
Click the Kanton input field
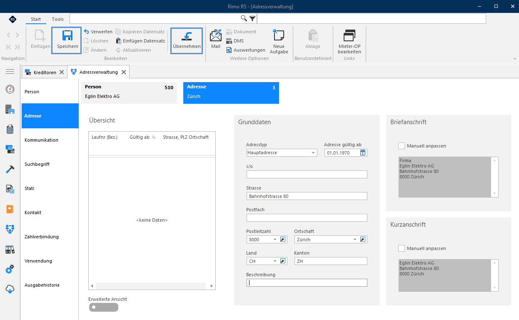(331, 261)
